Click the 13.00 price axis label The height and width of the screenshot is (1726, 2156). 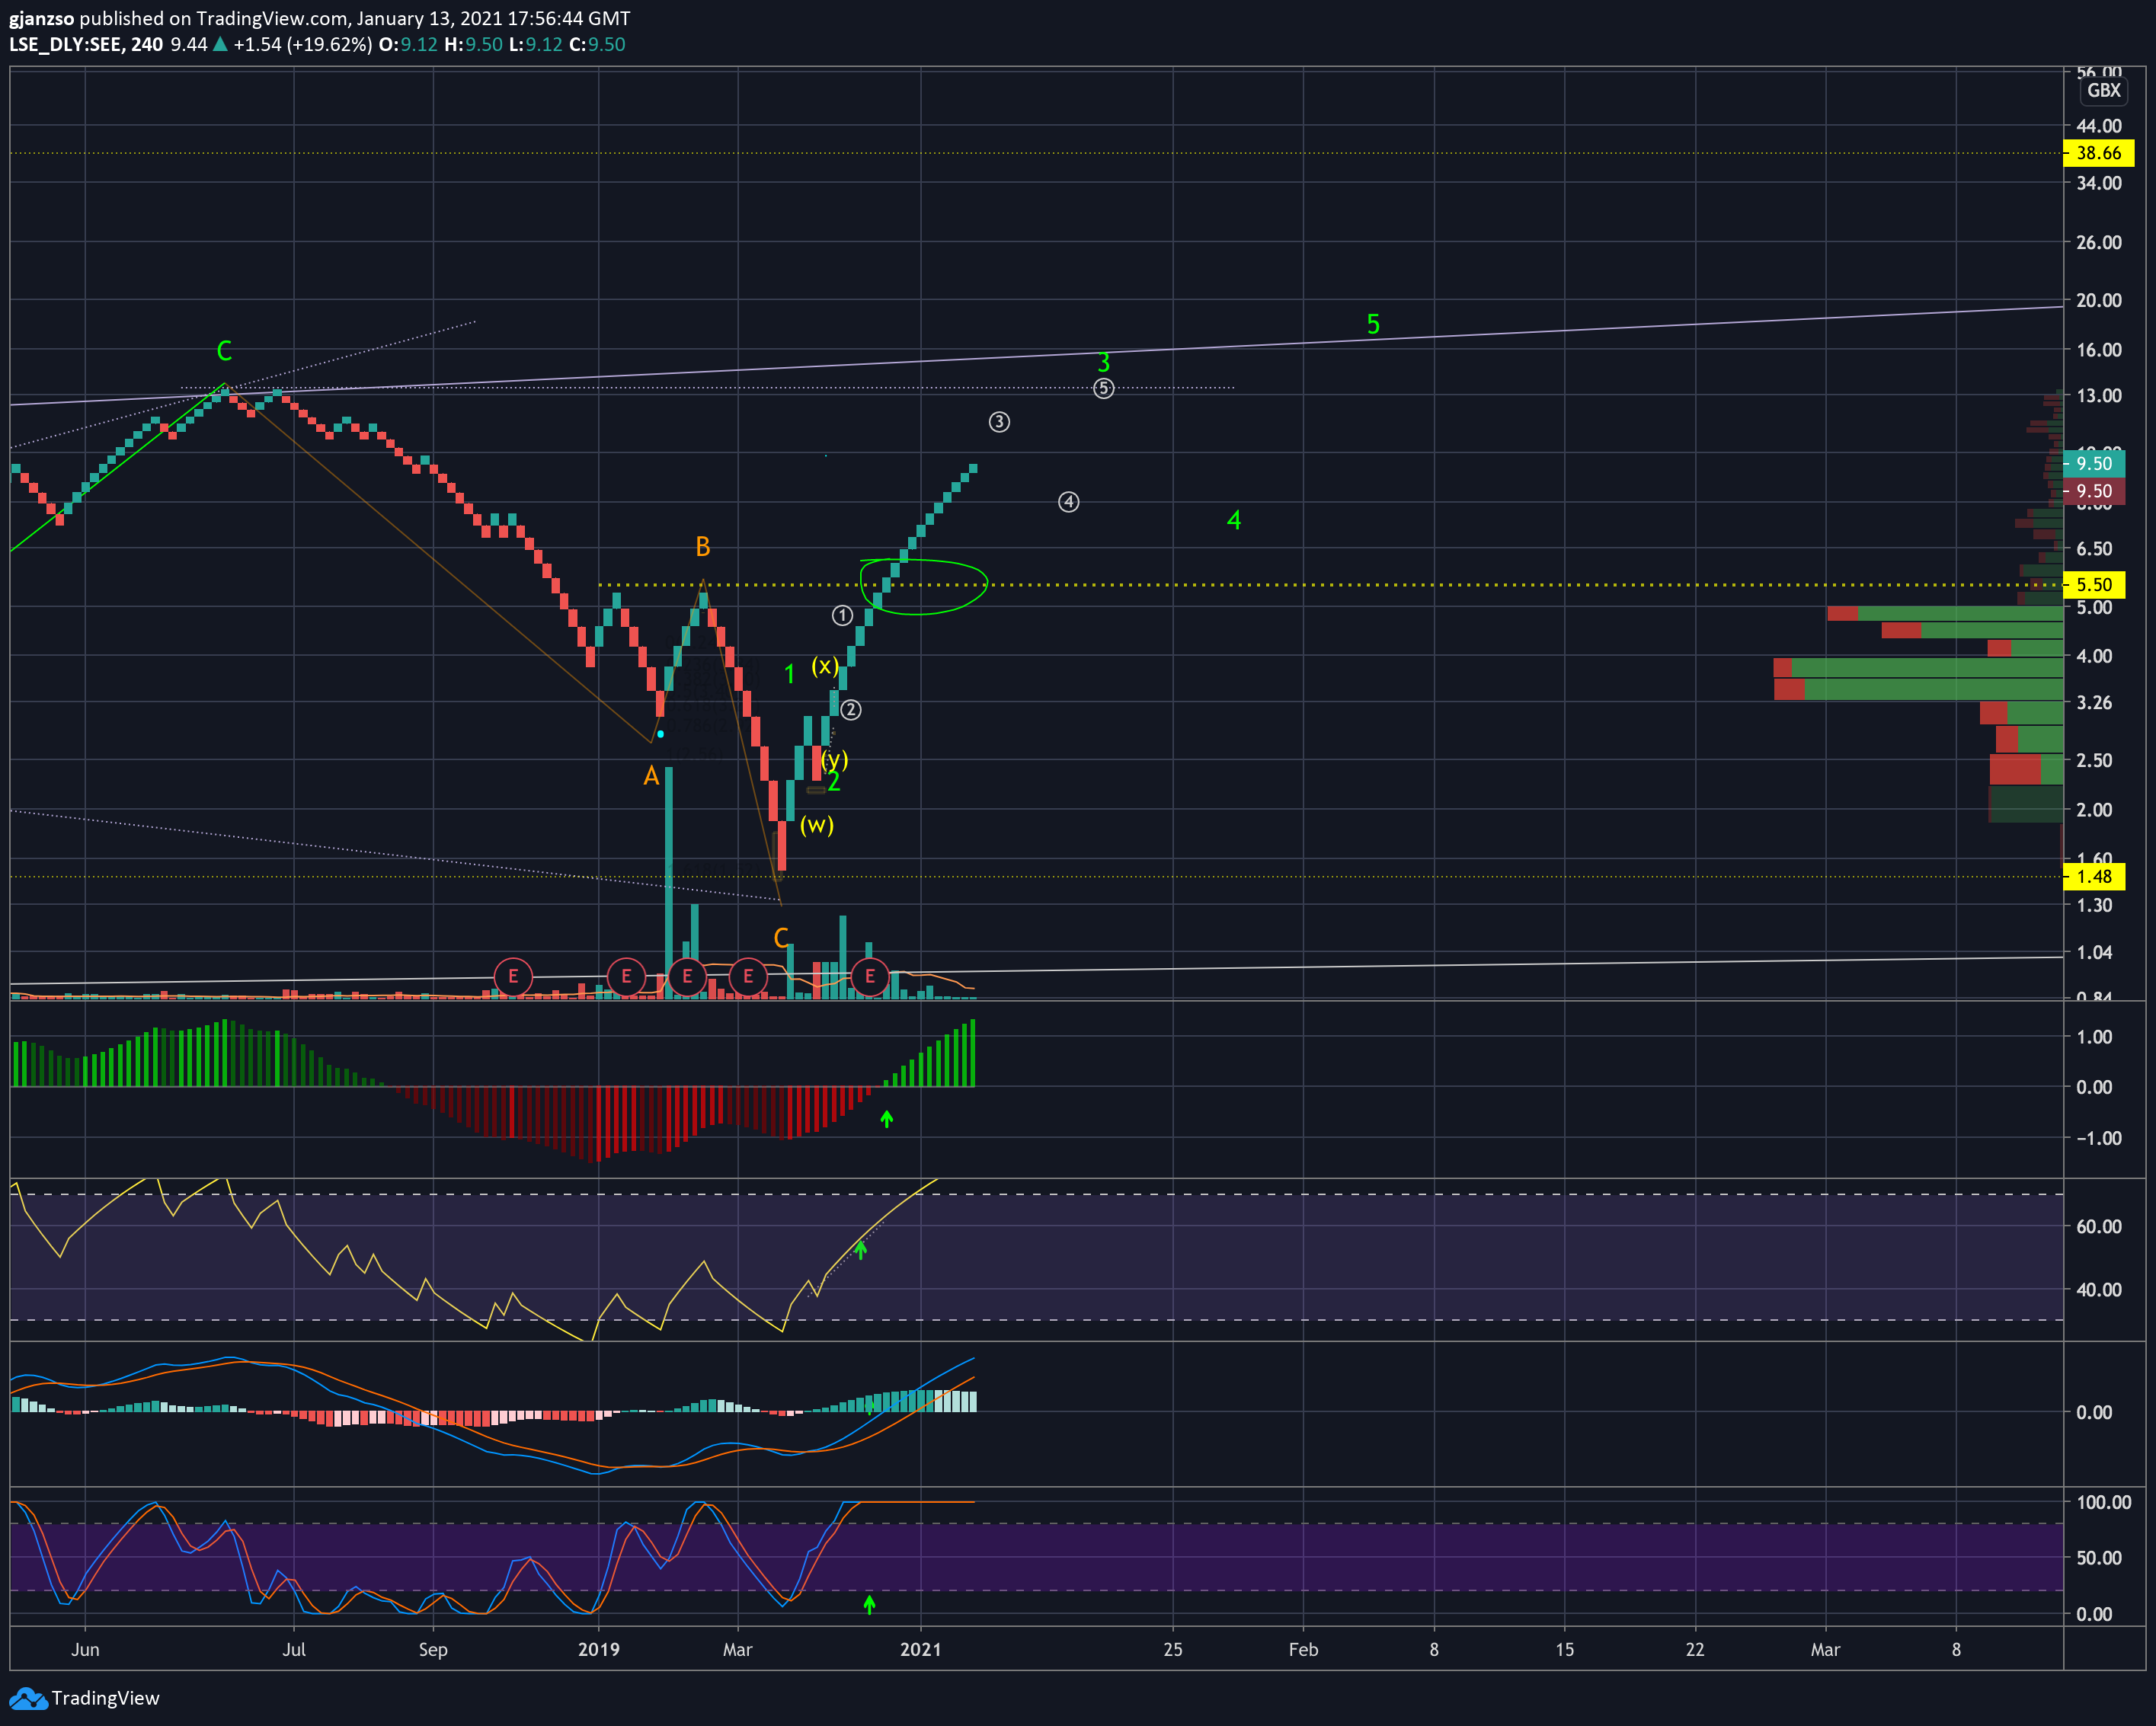click(x=2099, y=396)
